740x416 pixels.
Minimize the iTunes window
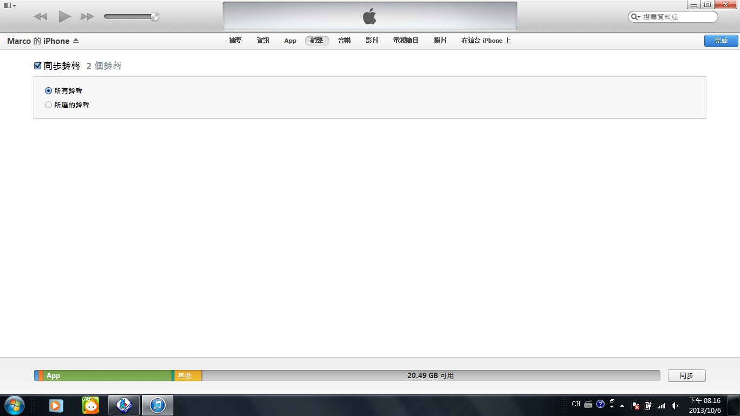pyautogui.click(x=694, y=4)
